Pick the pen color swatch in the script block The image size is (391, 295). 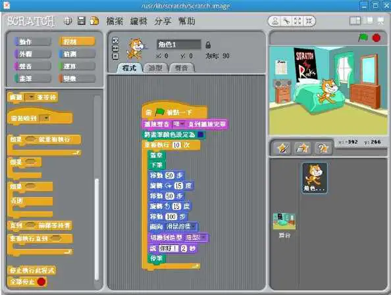tap(200, 135)
